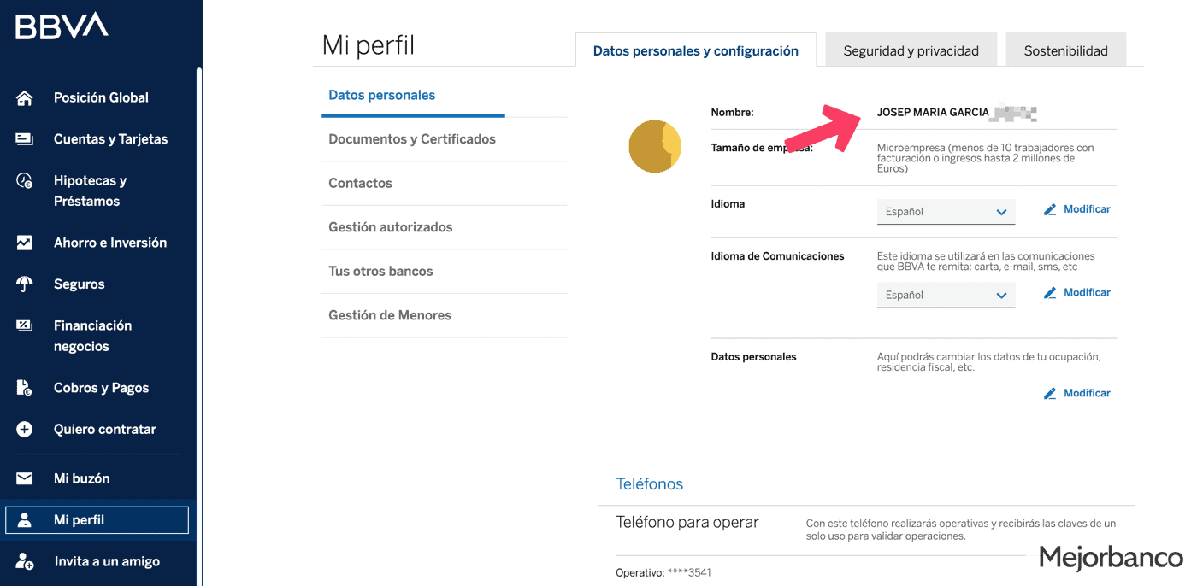Click the Teléfonos section heading
Screen dimensions: 1197x586
click(650, 484)
